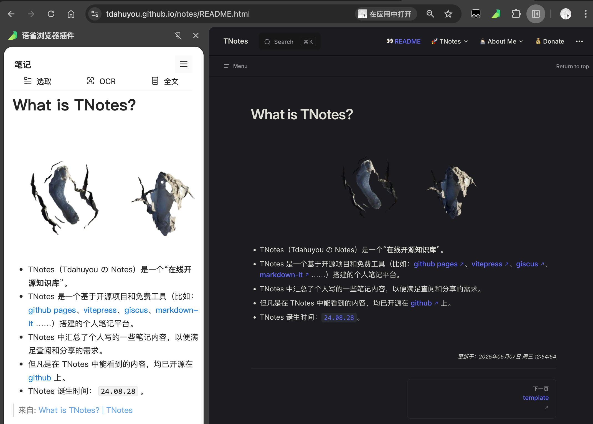Open the glasses-face extension icon
Image resolution: width=593 pixels, height=424 pixels.
coord(476,14)
